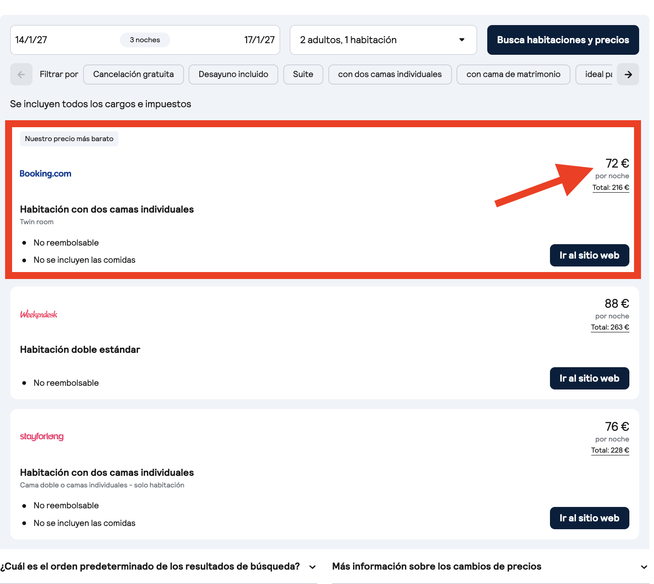Click the left arrow in the filter bar
This screenshot has height=584, width=654.
pyautogui.click(x=21, y=74)
